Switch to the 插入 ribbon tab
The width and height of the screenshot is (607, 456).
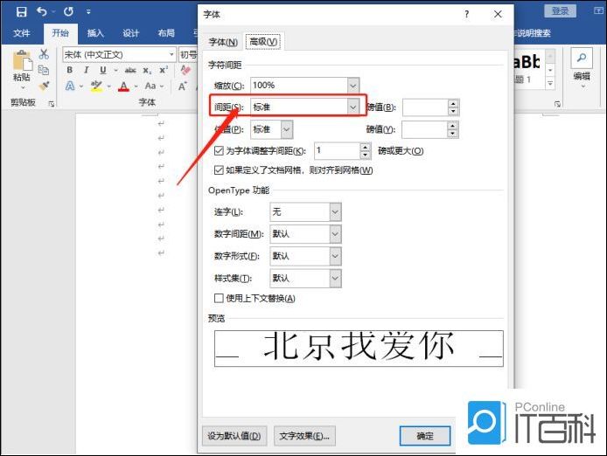[95, 33]
